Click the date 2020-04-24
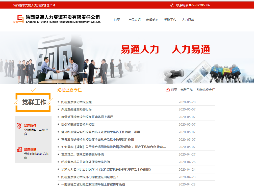Viewport: 254px width, 189px height. coord(187,169)
